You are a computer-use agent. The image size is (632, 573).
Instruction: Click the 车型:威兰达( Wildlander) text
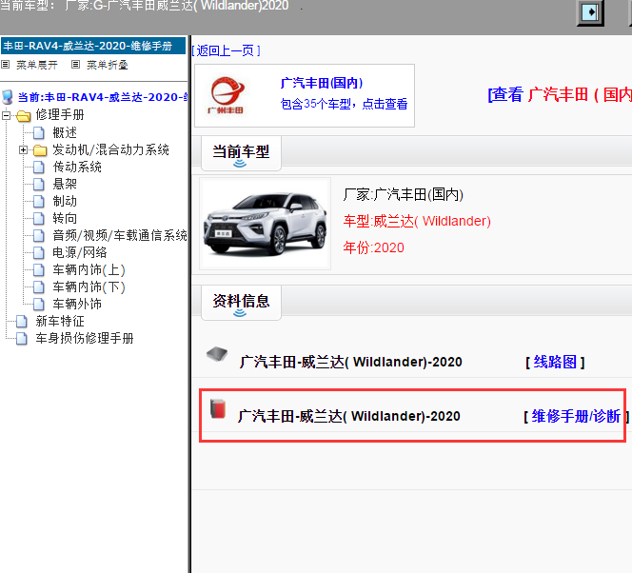[417, 221]
